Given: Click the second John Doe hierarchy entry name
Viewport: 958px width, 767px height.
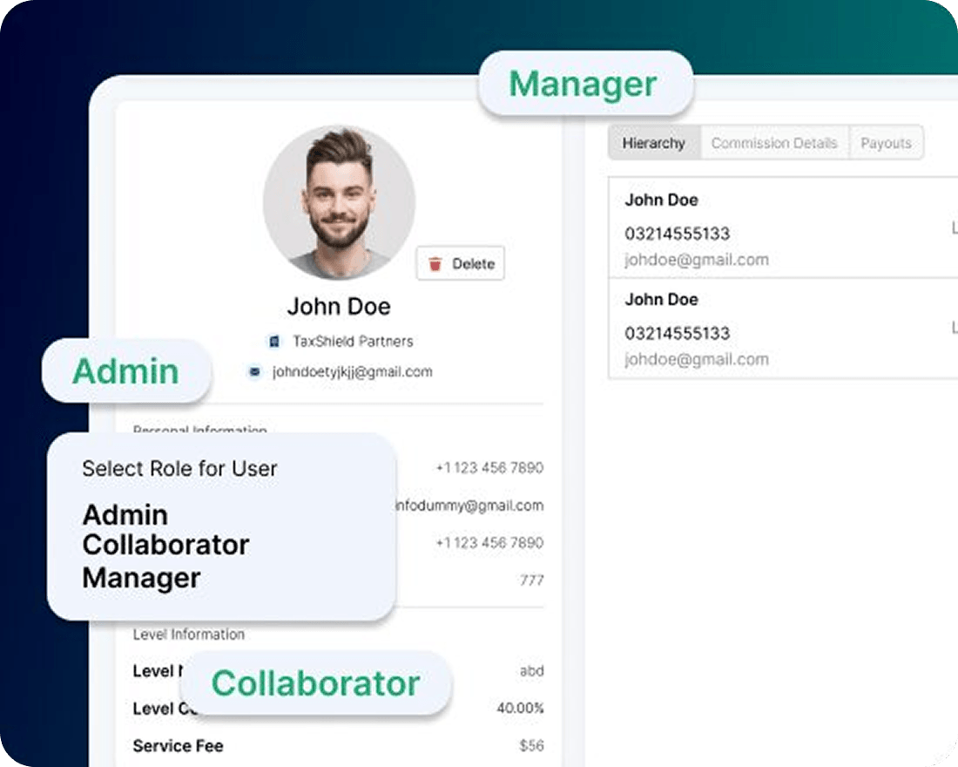Looking at the screenshot, I should pos(662,300).
